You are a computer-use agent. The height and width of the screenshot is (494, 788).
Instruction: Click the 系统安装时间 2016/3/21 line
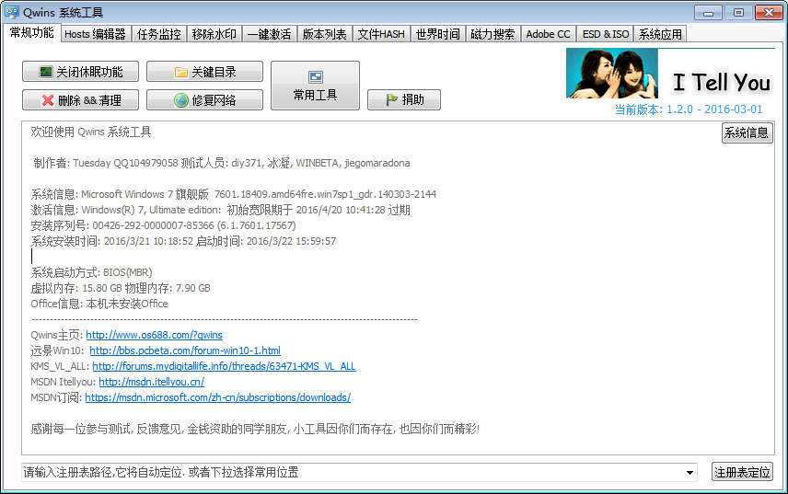click(183, 241)
